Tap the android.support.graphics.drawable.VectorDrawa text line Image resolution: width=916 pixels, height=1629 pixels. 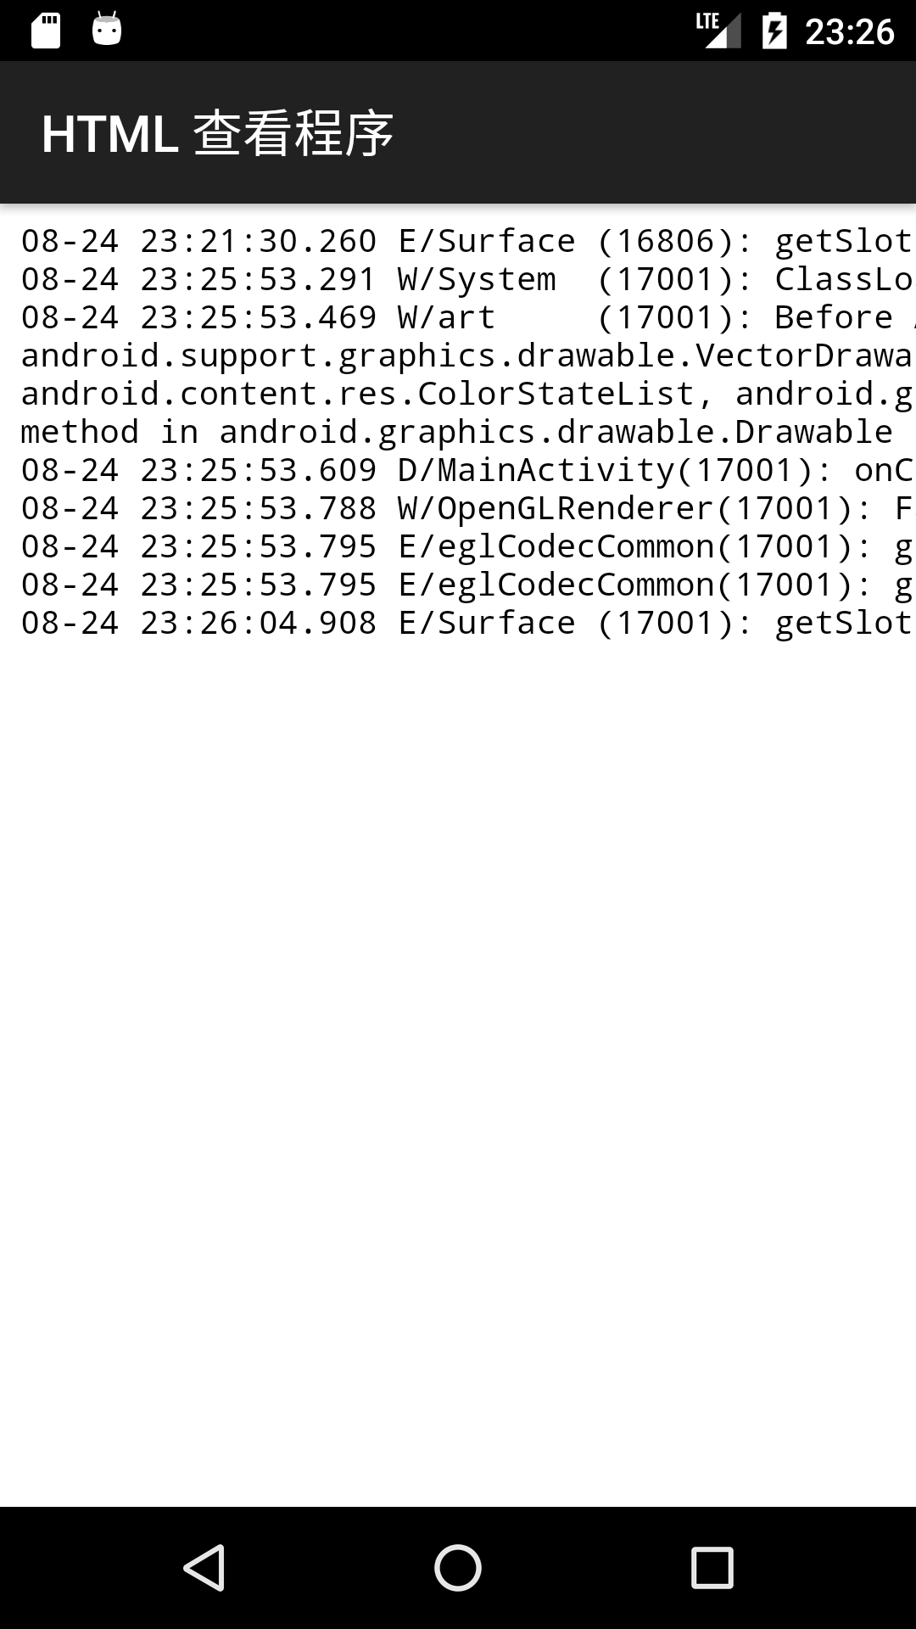tap(466, 355)
